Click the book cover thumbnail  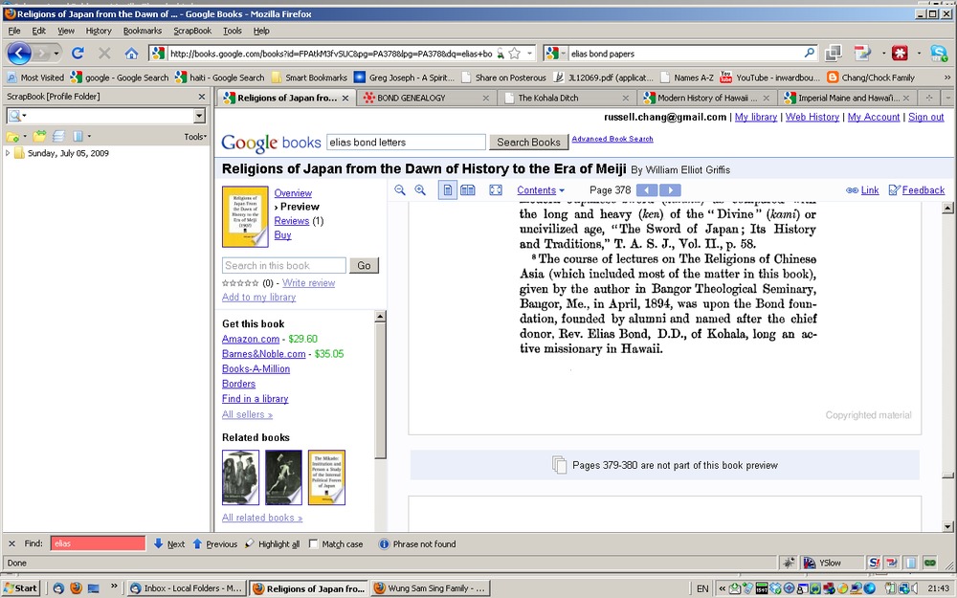click(245, 216)
